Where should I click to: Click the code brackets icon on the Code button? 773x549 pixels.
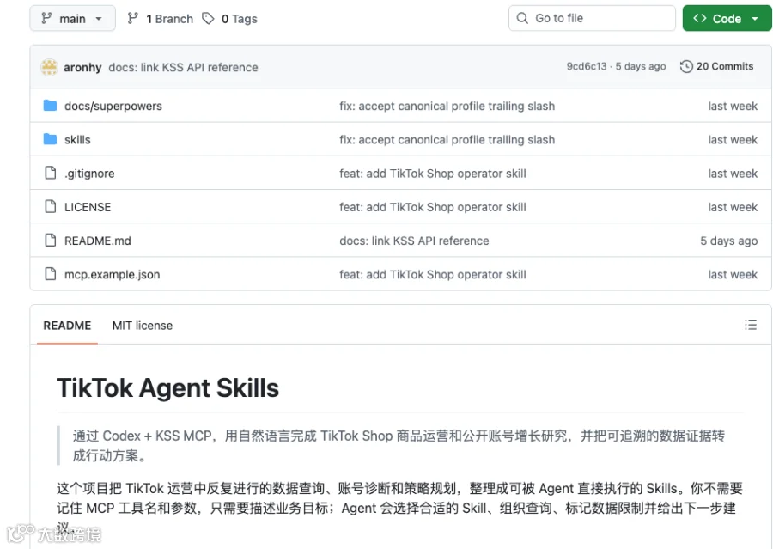point(699,18)
